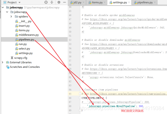Screen dimensions: 167x114
Task: Click the root jobscrapy folder icon
Action: click(x=8, y=7)
